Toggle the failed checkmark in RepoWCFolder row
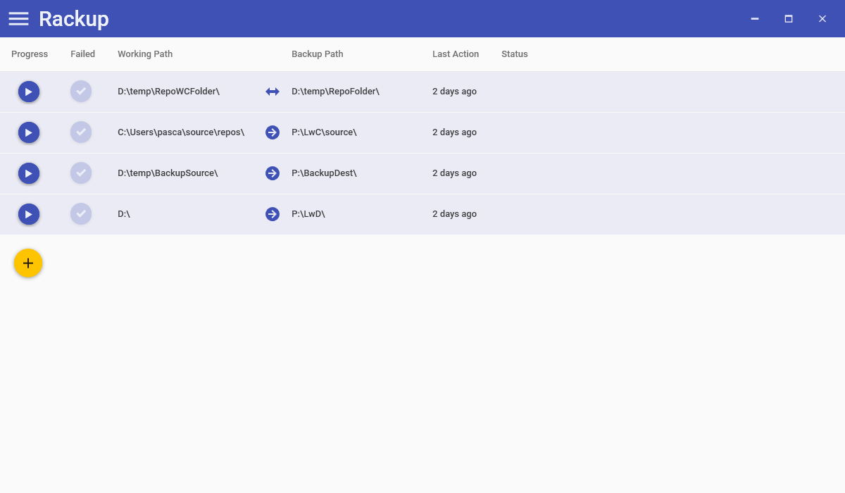 (81, 92)
